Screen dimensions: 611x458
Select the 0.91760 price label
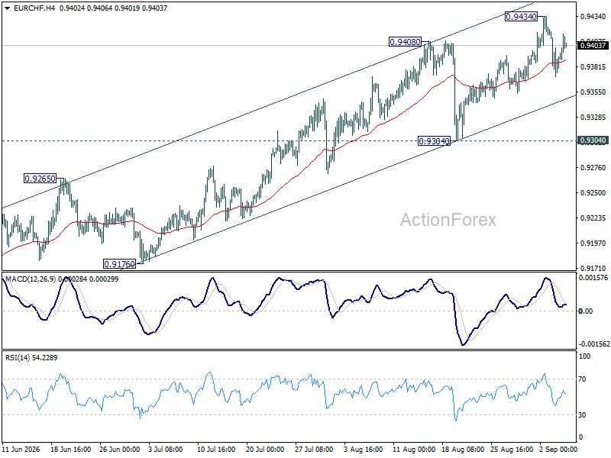pyautogui.click(x=120, y=264)
